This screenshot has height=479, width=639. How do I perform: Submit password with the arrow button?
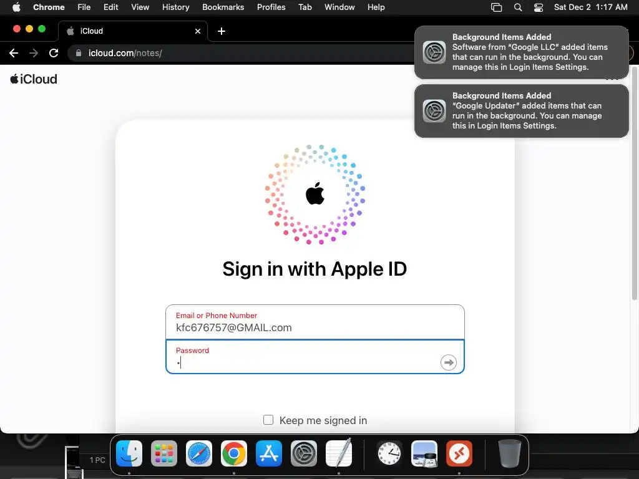(x=448, y=362)
